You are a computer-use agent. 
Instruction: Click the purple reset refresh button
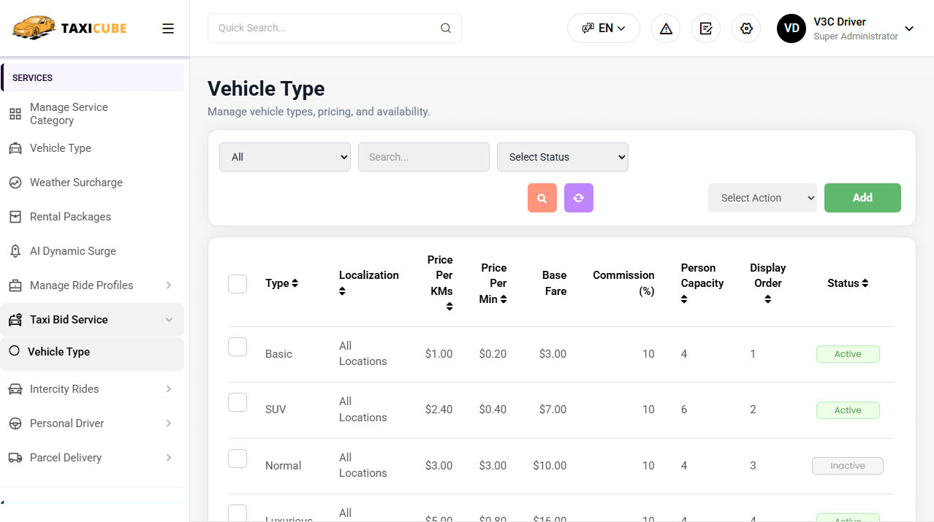click(x=579, y=198)
